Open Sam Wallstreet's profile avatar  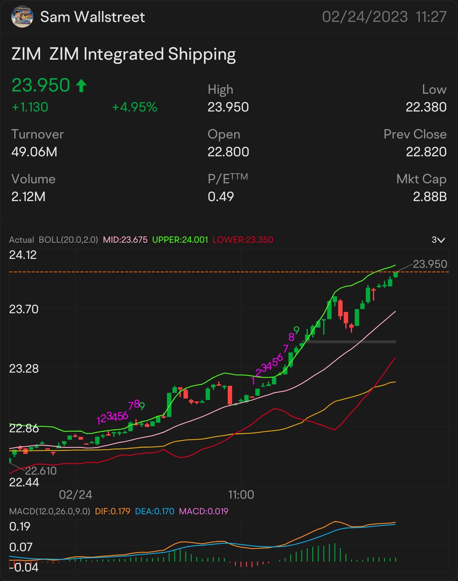[x=22, y=17]
